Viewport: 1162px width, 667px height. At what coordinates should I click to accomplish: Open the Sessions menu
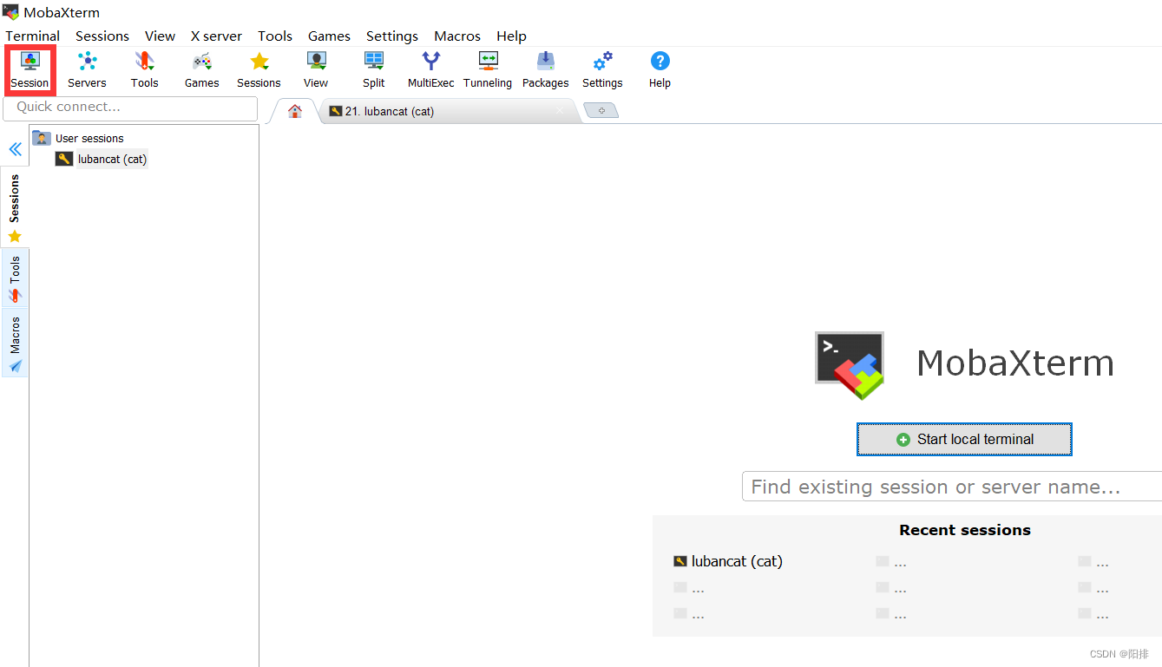pyautogui.click(x=102, y=36)
